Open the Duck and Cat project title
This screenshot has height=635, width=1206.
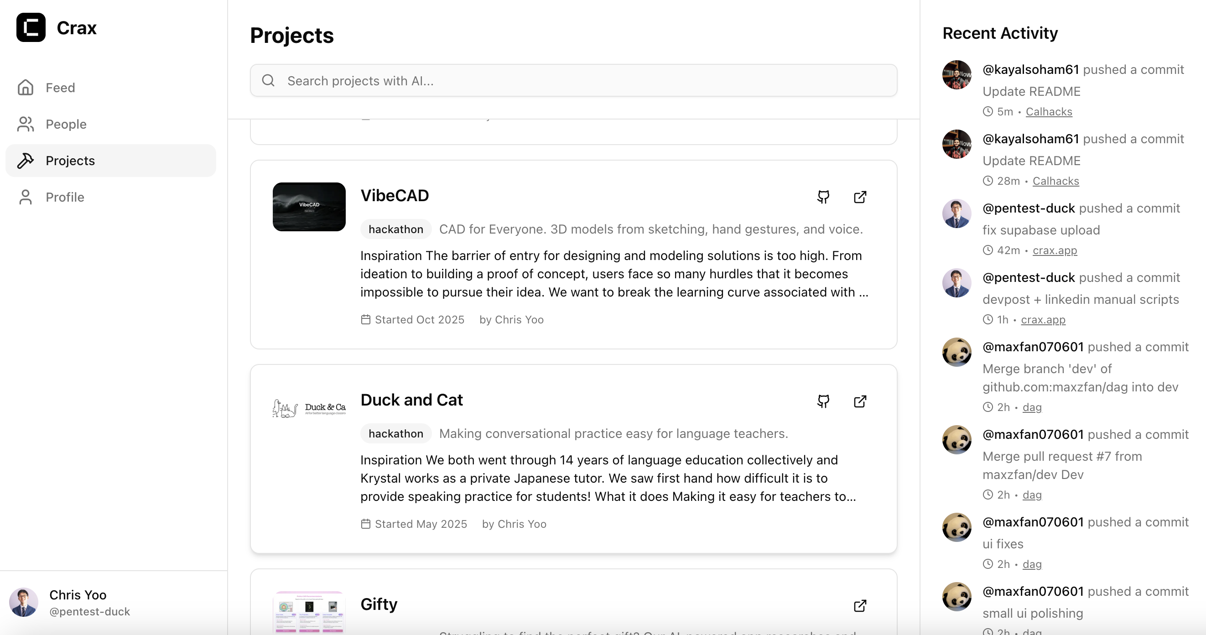[x=411, y=400]
